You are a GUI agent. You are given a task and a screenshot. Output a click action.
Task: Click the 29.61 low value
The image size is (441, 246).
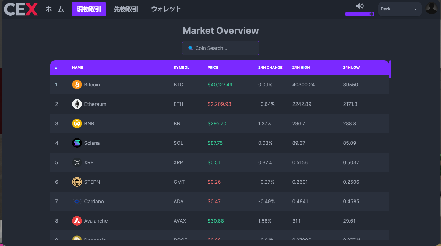click(349, 221)
